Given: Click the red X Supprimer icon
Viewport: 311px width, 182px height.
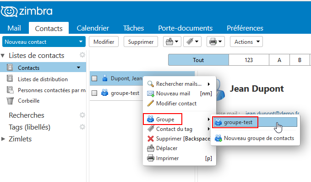Looking at the screenshot, I should [x=151, y=139].
